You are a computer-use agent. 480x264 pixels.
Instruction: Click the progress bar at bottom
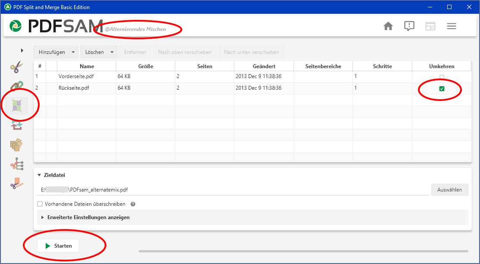tap(303, 251)
